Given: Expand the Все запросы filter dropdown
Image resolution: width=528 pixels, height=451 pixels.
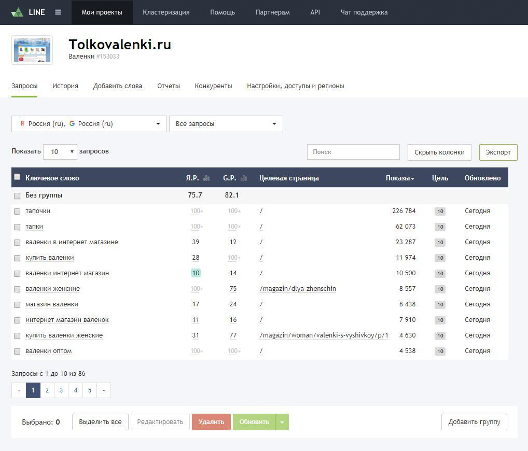Looking at the screenshot, I should click(226, 124).
